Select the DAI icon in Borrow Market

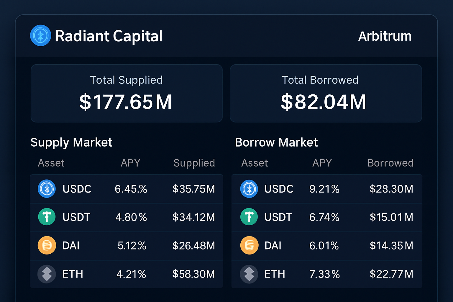click(249, 245)
